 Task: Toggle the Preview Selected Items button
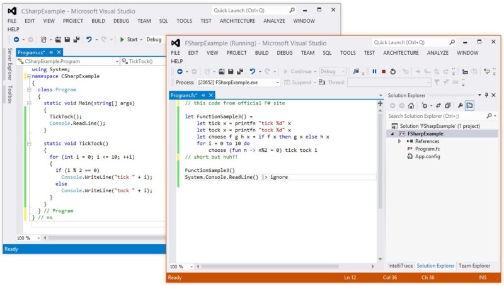[x=470, y=106]
